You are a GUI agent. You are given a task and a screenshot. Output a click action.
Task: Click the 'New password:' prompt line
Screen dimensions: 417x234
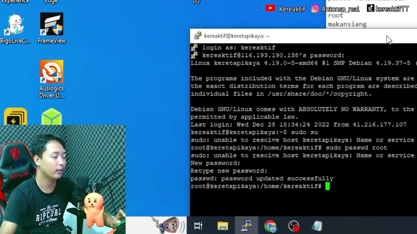215,163
